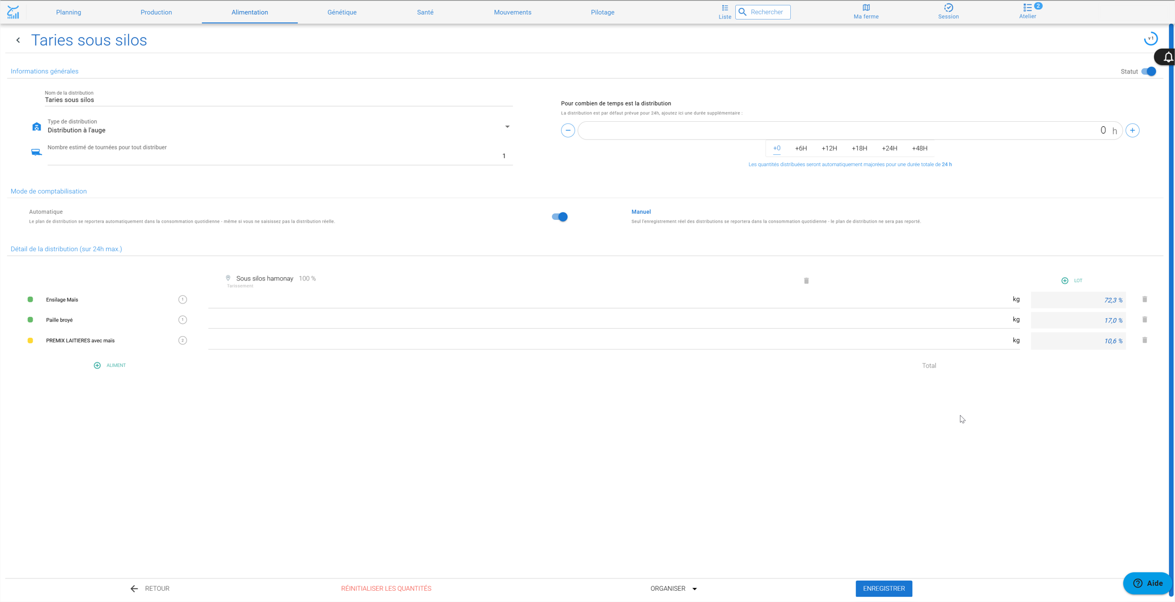Select the +24H duration option

click(x=889, y=149)
